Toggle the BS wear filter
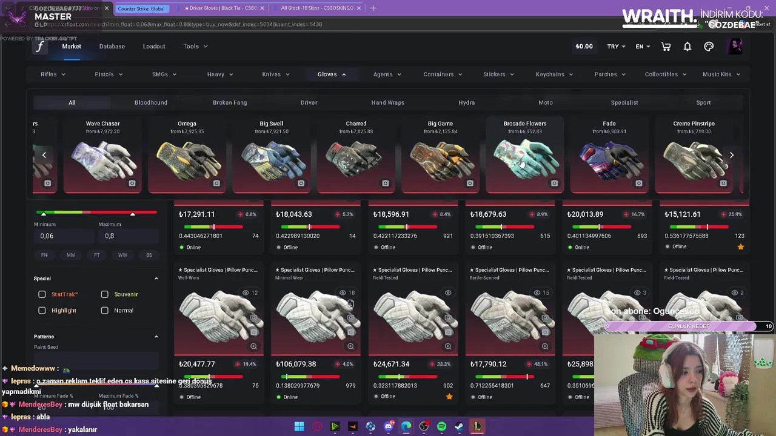 (x=149, y=255)
